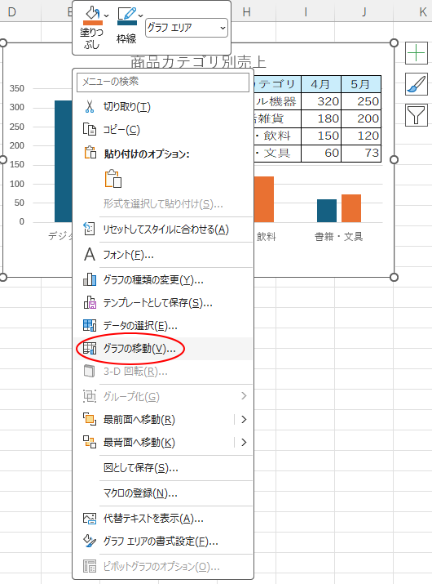Screen dimensions: 432x584
Task: Click the 4月 header cell in data table
Action: click(x=321, y=84)
